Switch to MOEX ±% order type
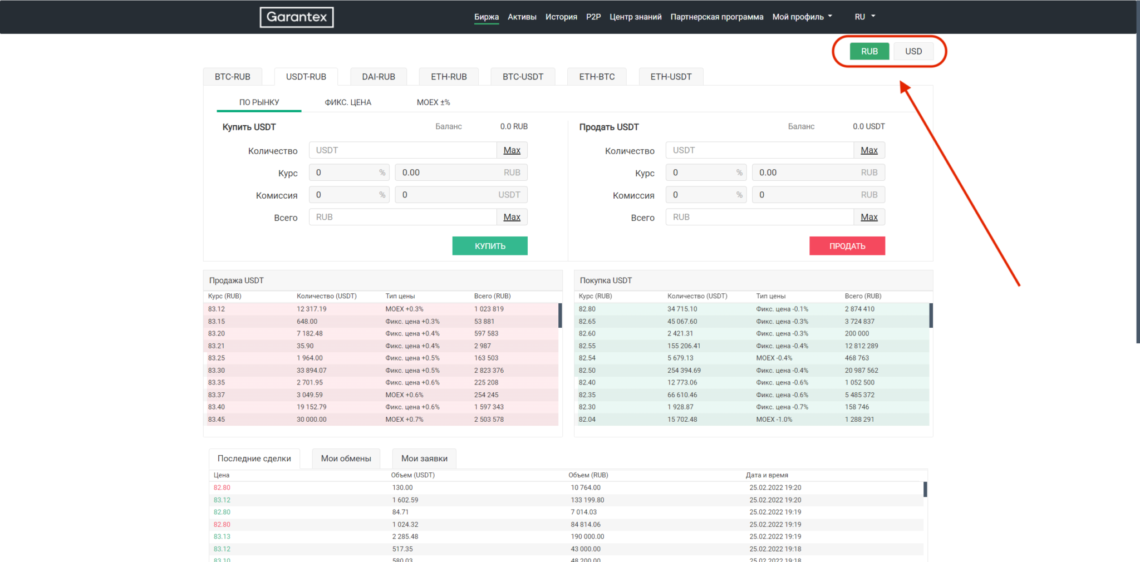This screenshot has width=1140, height=562. 433,102
